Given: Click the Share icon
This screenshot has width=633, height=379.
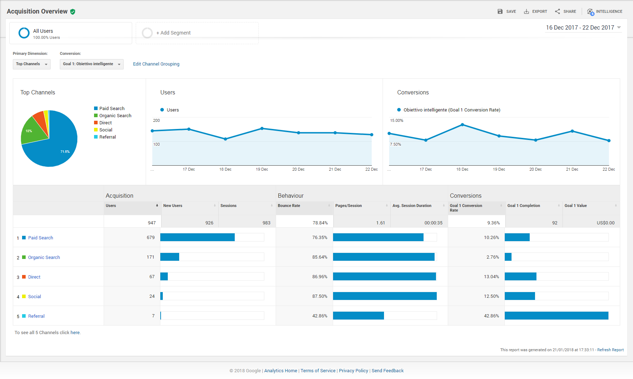Looking at the screenshot, I should click(557, 11).
